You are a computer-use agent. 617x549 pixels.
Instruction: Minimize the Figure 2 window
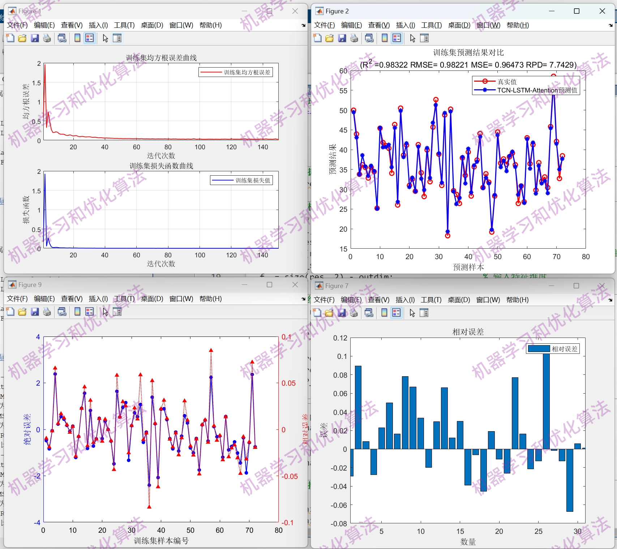552,11
